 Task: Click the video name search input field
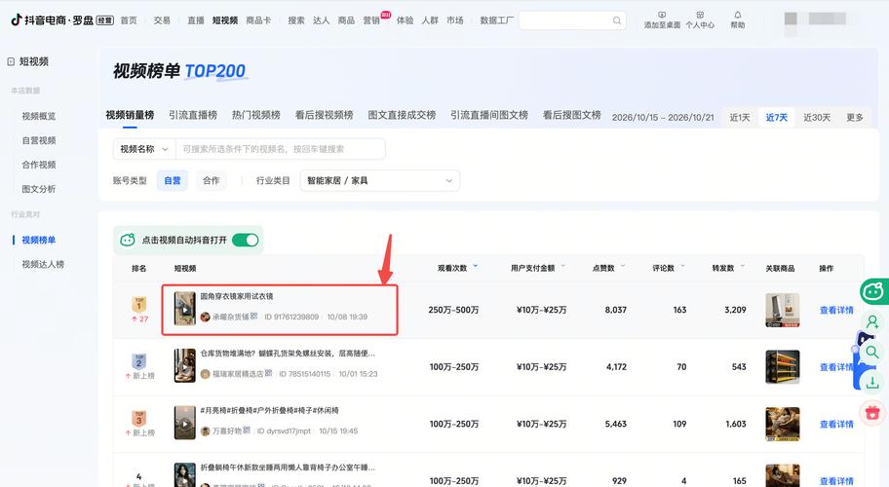pos(281,149)
